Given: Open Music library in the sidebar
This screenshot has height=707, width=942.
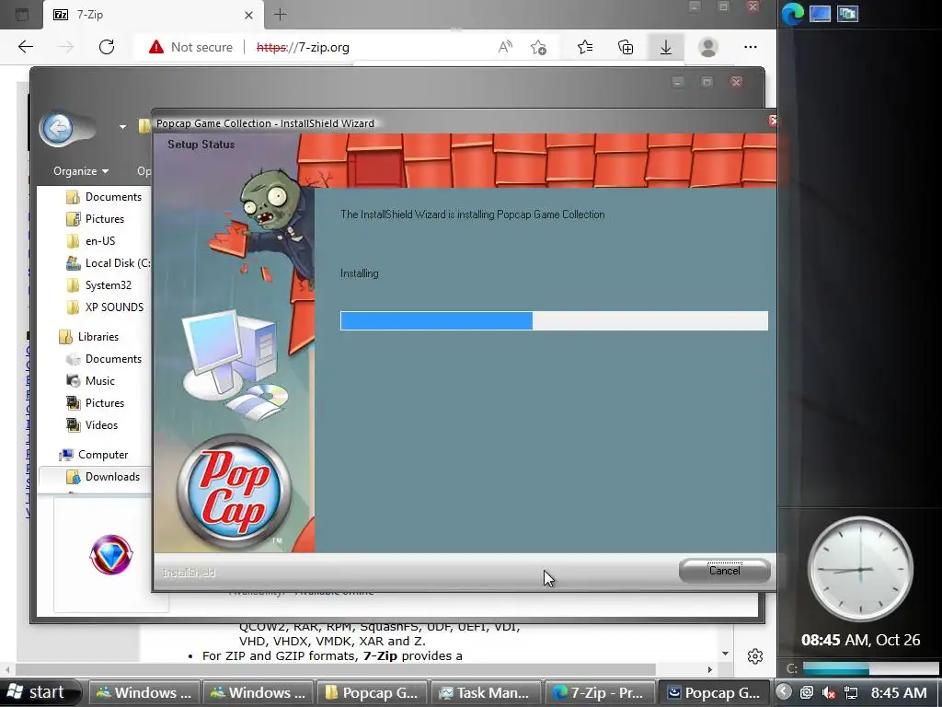Looking at the screenshot, I should pos(90,381).
